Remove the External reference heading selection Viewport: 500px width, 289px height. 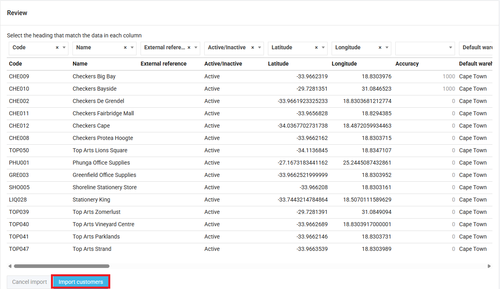(189, 48)
